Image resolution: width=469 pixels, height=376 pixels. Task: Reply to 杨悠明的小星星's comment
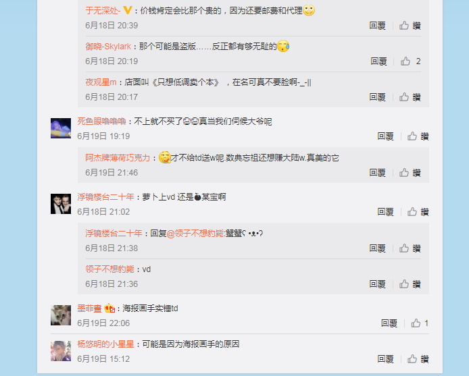pyautogui.click(x=385, y=359)
